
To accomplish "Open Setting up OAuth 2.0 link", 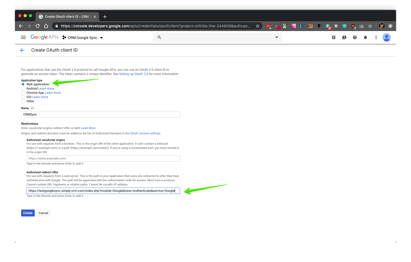I will [x=134, y=74].
